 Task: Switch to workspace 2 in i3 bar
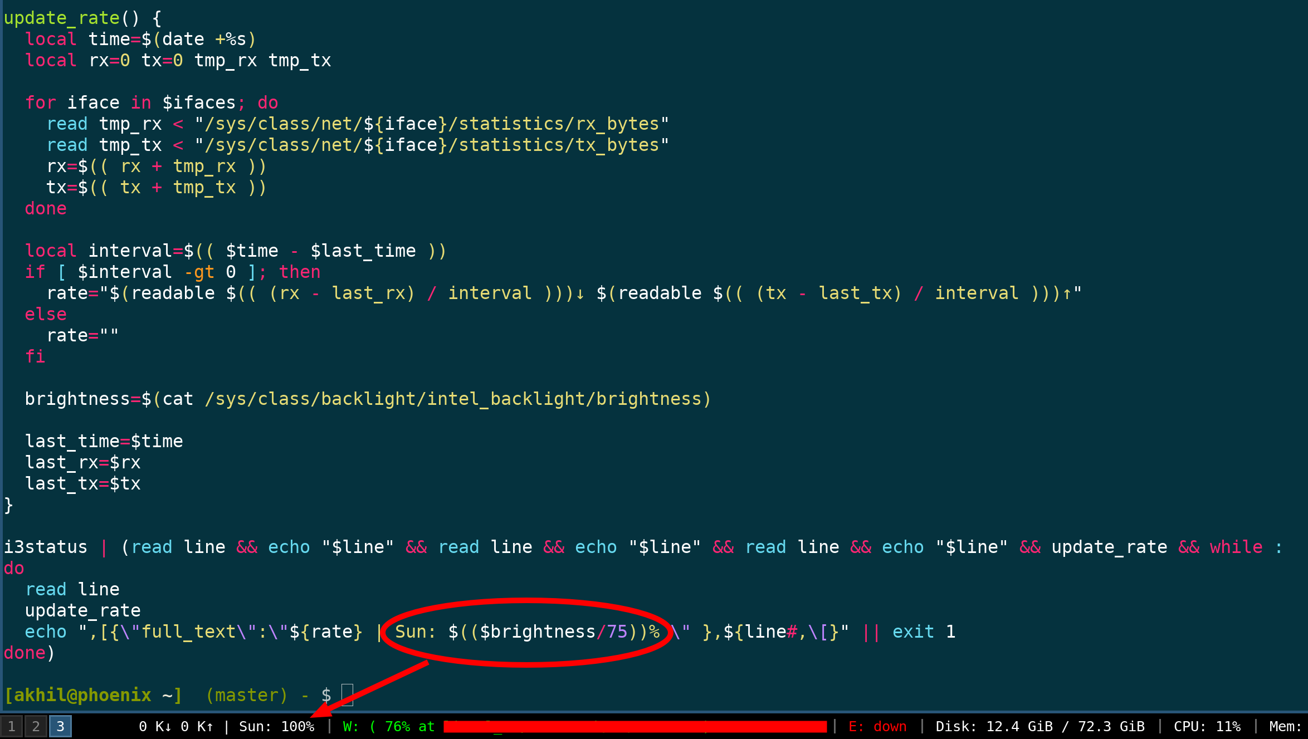point(36,726)
